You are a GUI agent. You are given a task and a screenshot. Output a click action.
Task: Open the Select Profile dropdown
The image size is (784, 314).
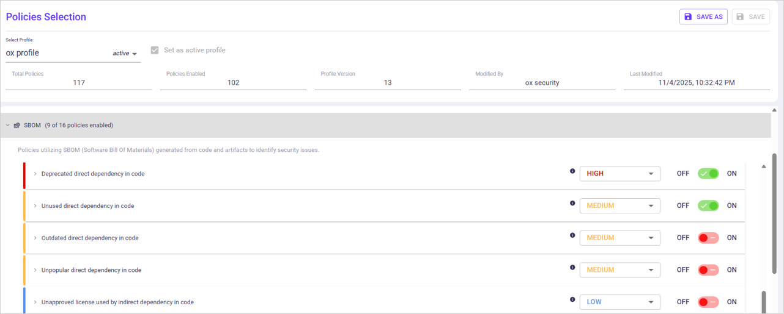(x=134, y=54)
